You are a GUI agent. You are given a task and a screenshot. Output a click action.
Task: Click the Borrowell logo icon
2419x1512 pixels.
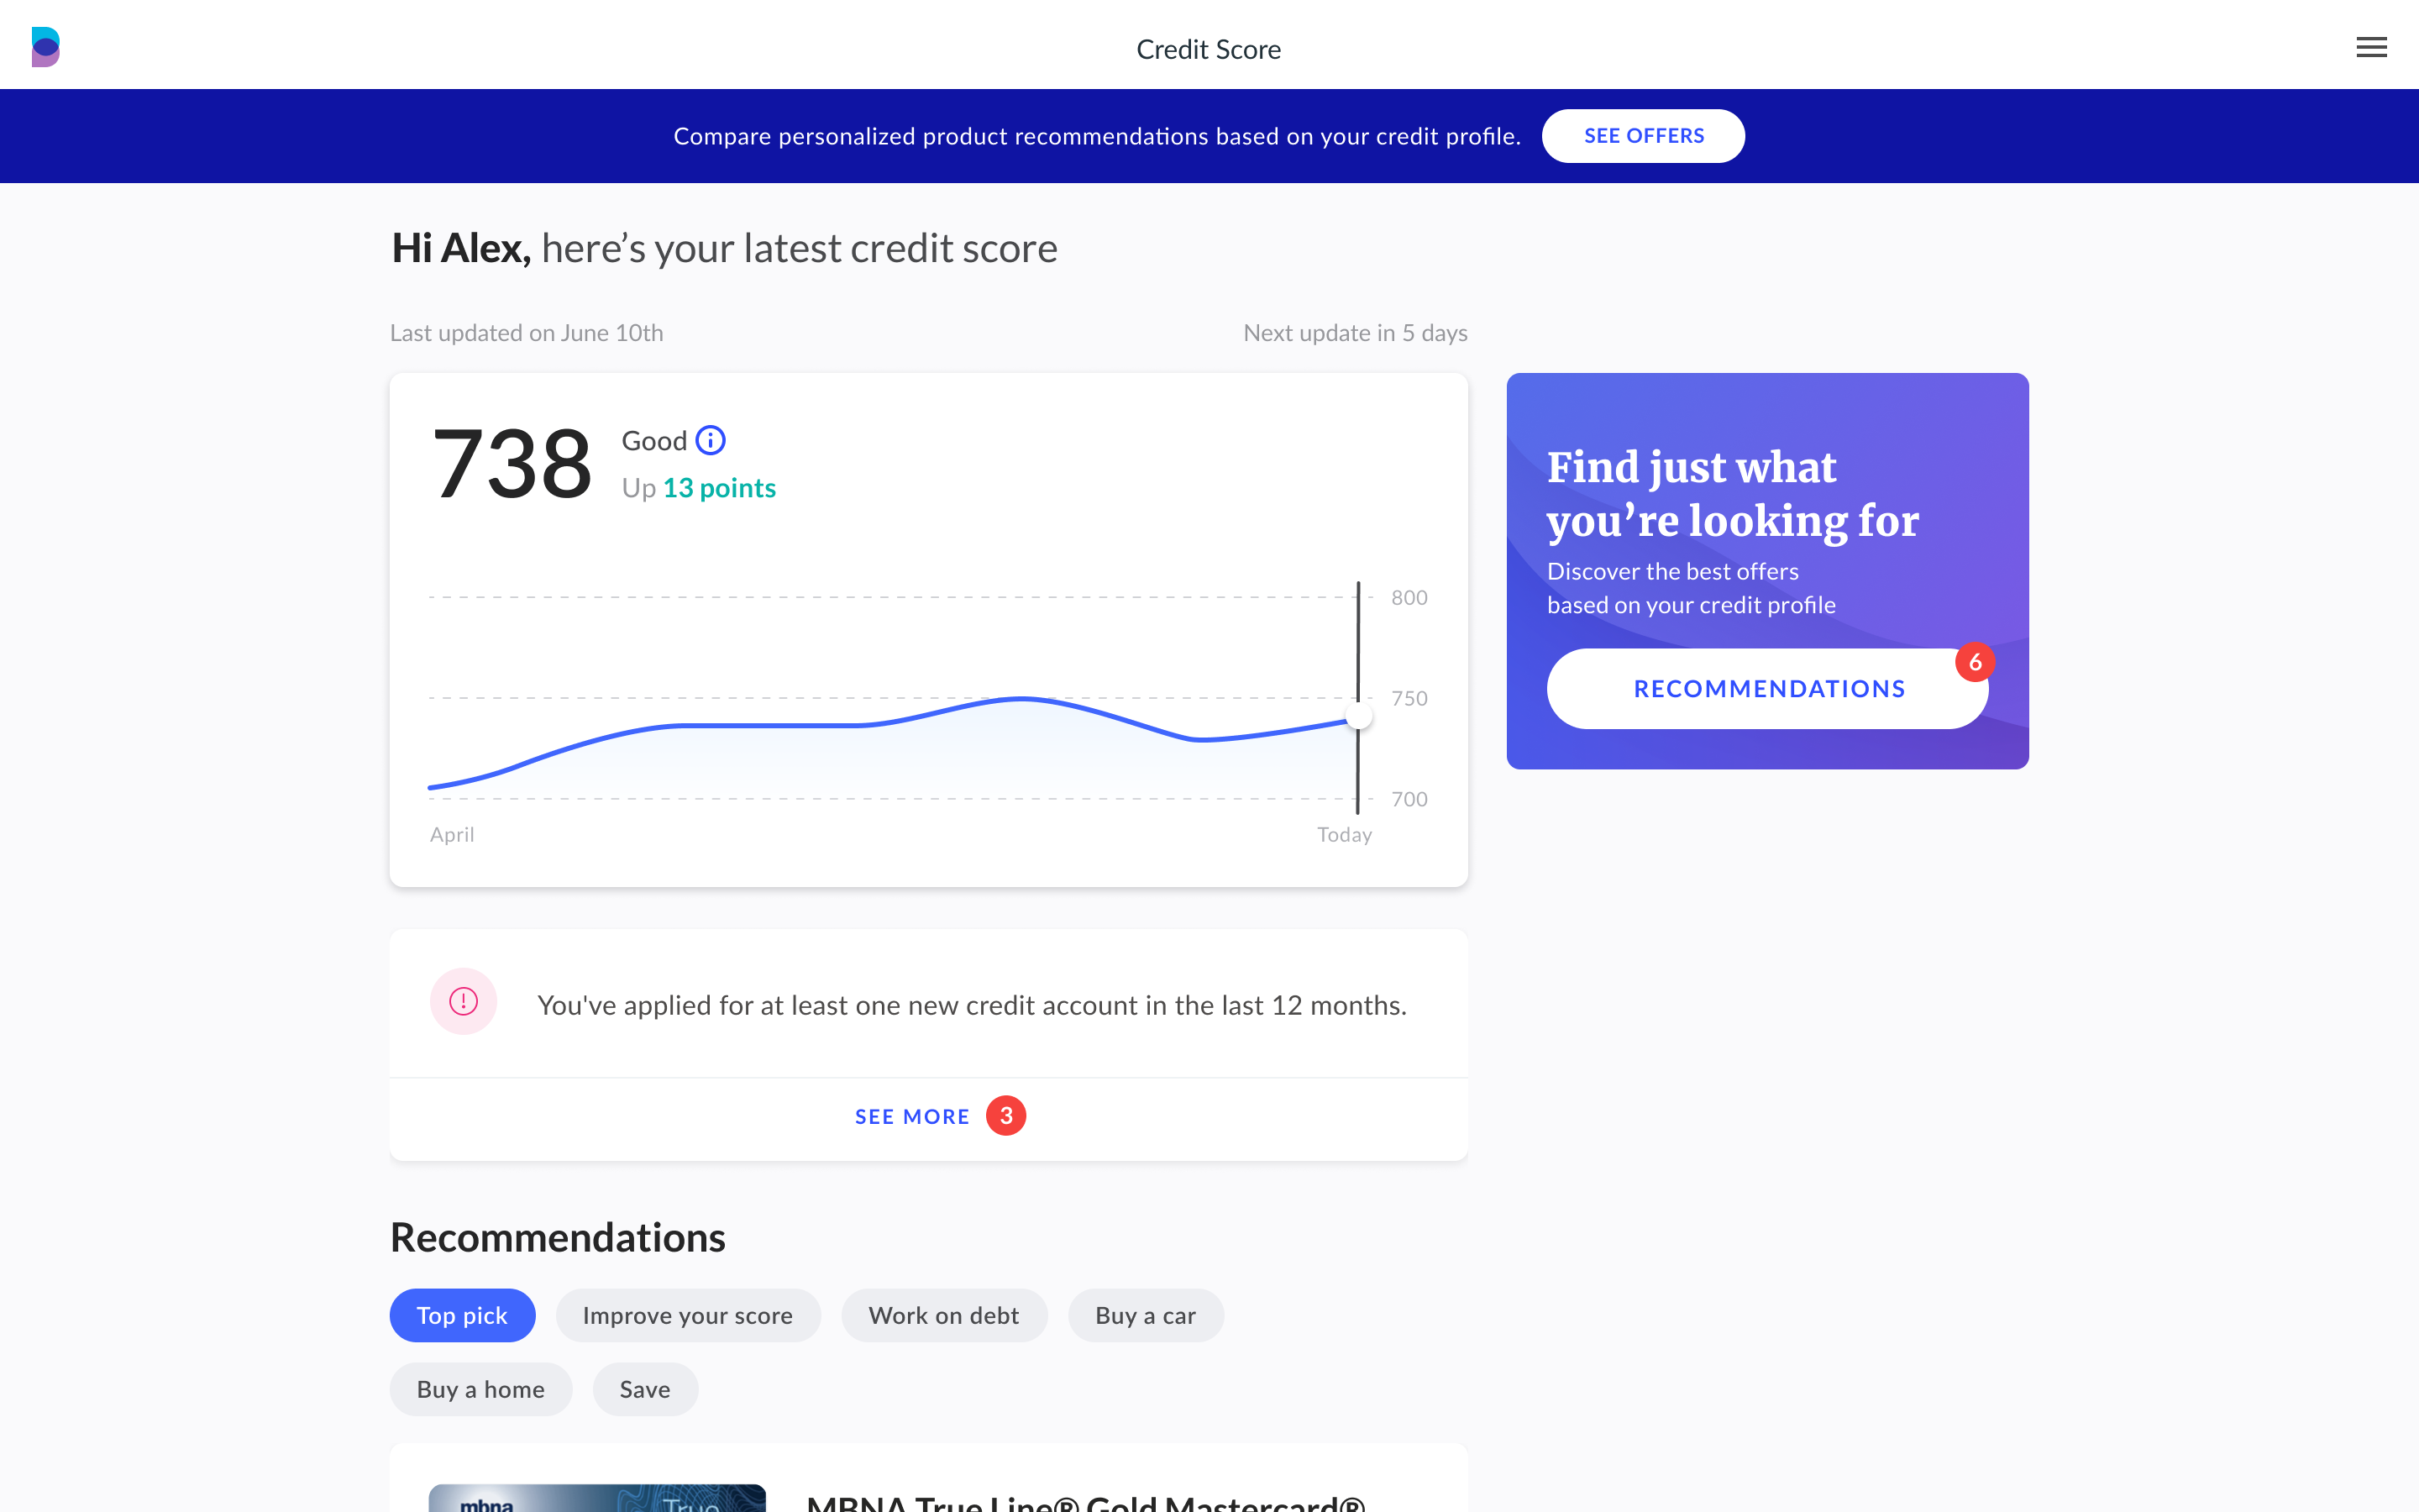tap(46, 47)
